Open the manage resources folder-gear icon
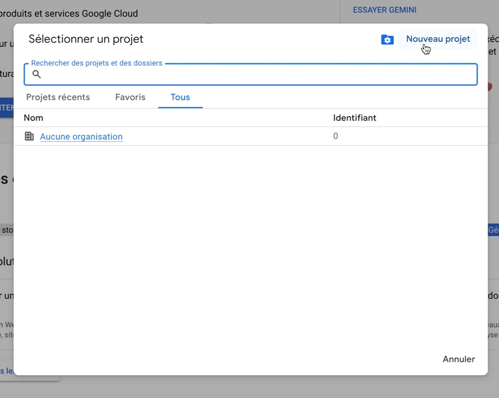The width and height of the screenshot is (499, 398). coord(387,40)
